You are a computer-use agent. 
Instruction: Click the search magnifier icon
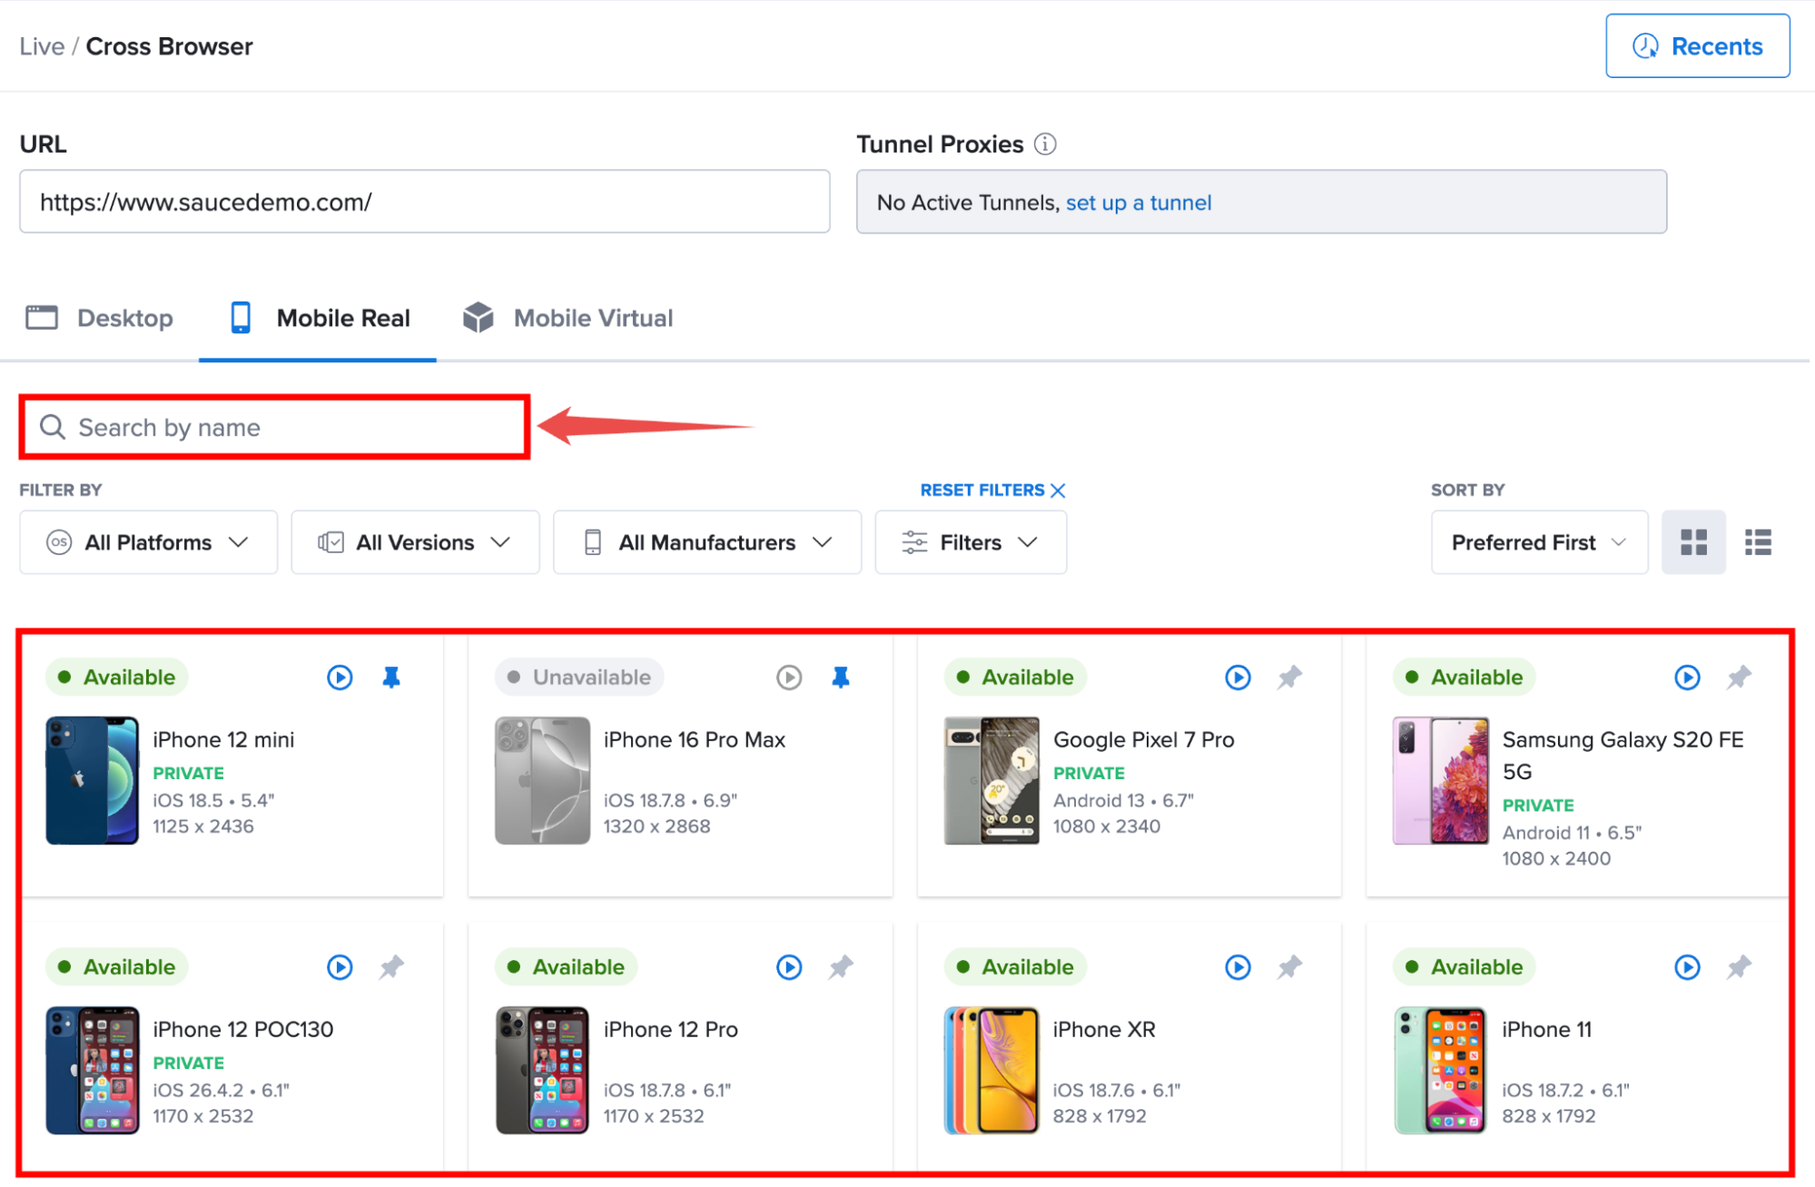[x=53, y=427]
